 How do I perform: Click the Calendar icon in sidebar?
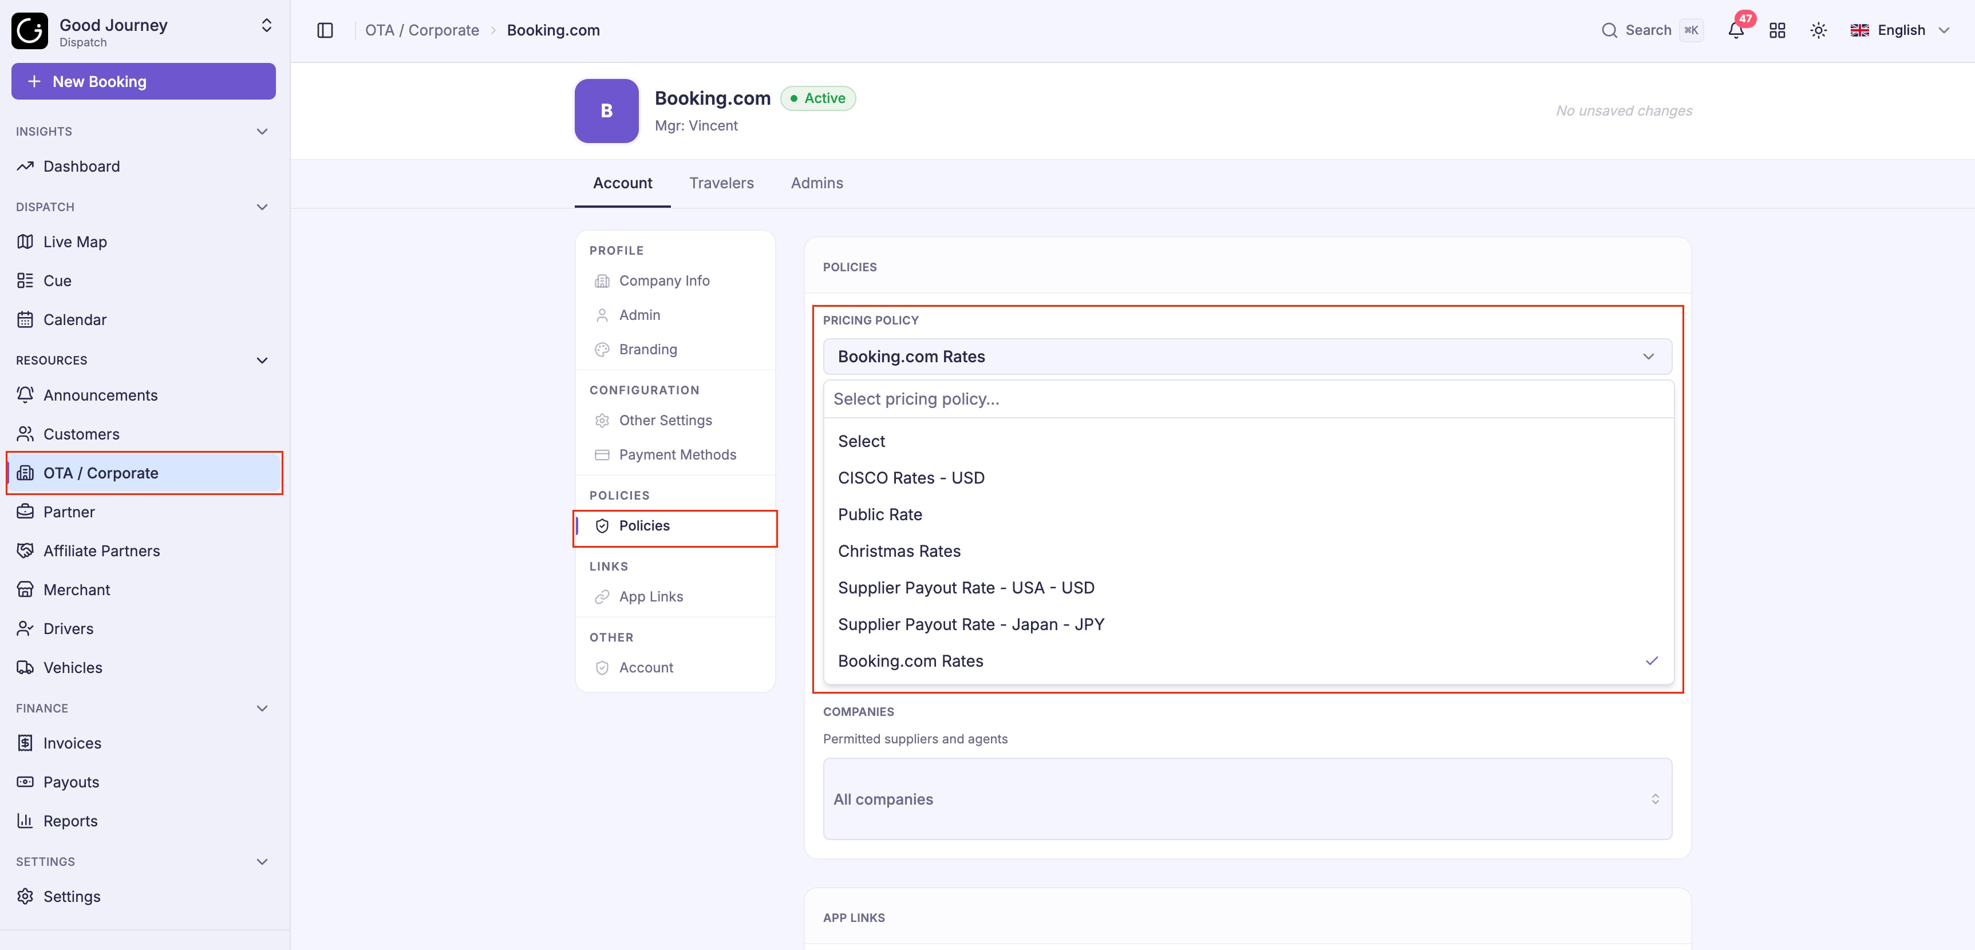click(x=25, y=320)
